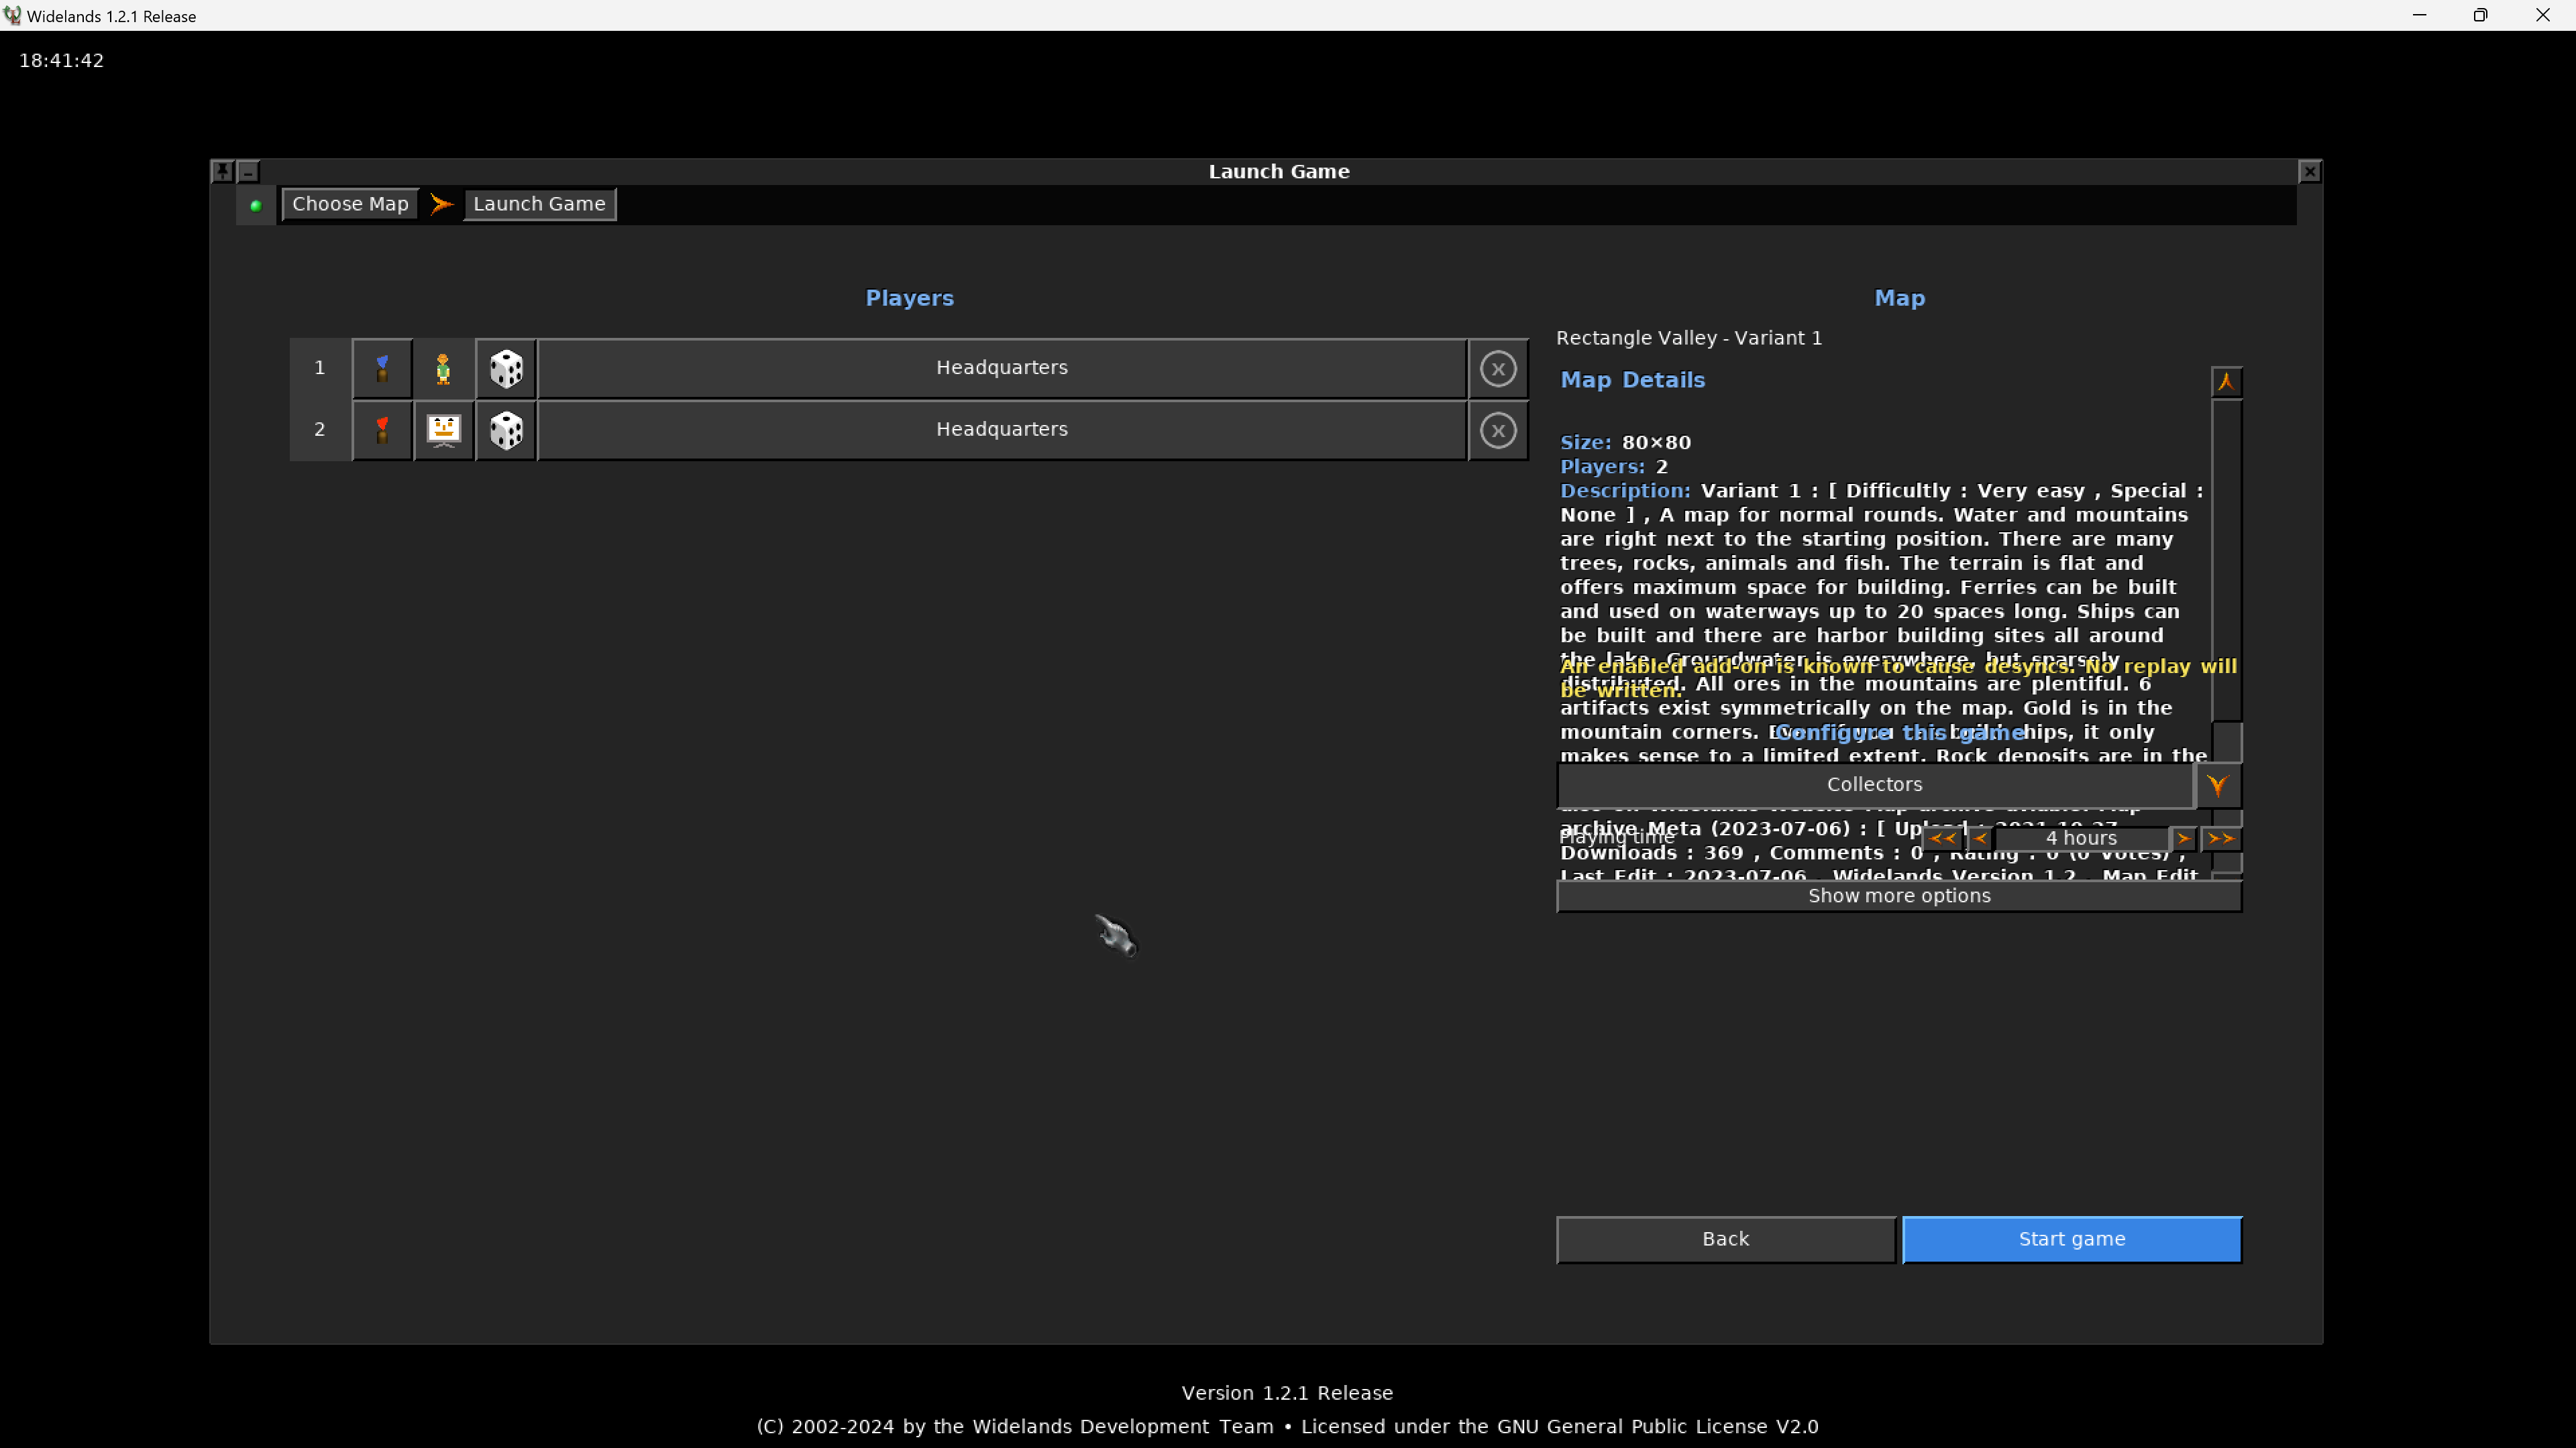
Task: Click player 2 random tribe dice
Action: point(506,430)
